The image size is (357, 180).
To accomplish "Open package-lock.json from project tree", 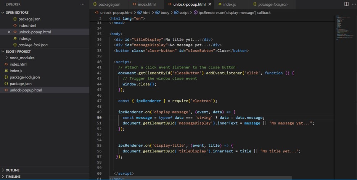I will click(24, 77).
